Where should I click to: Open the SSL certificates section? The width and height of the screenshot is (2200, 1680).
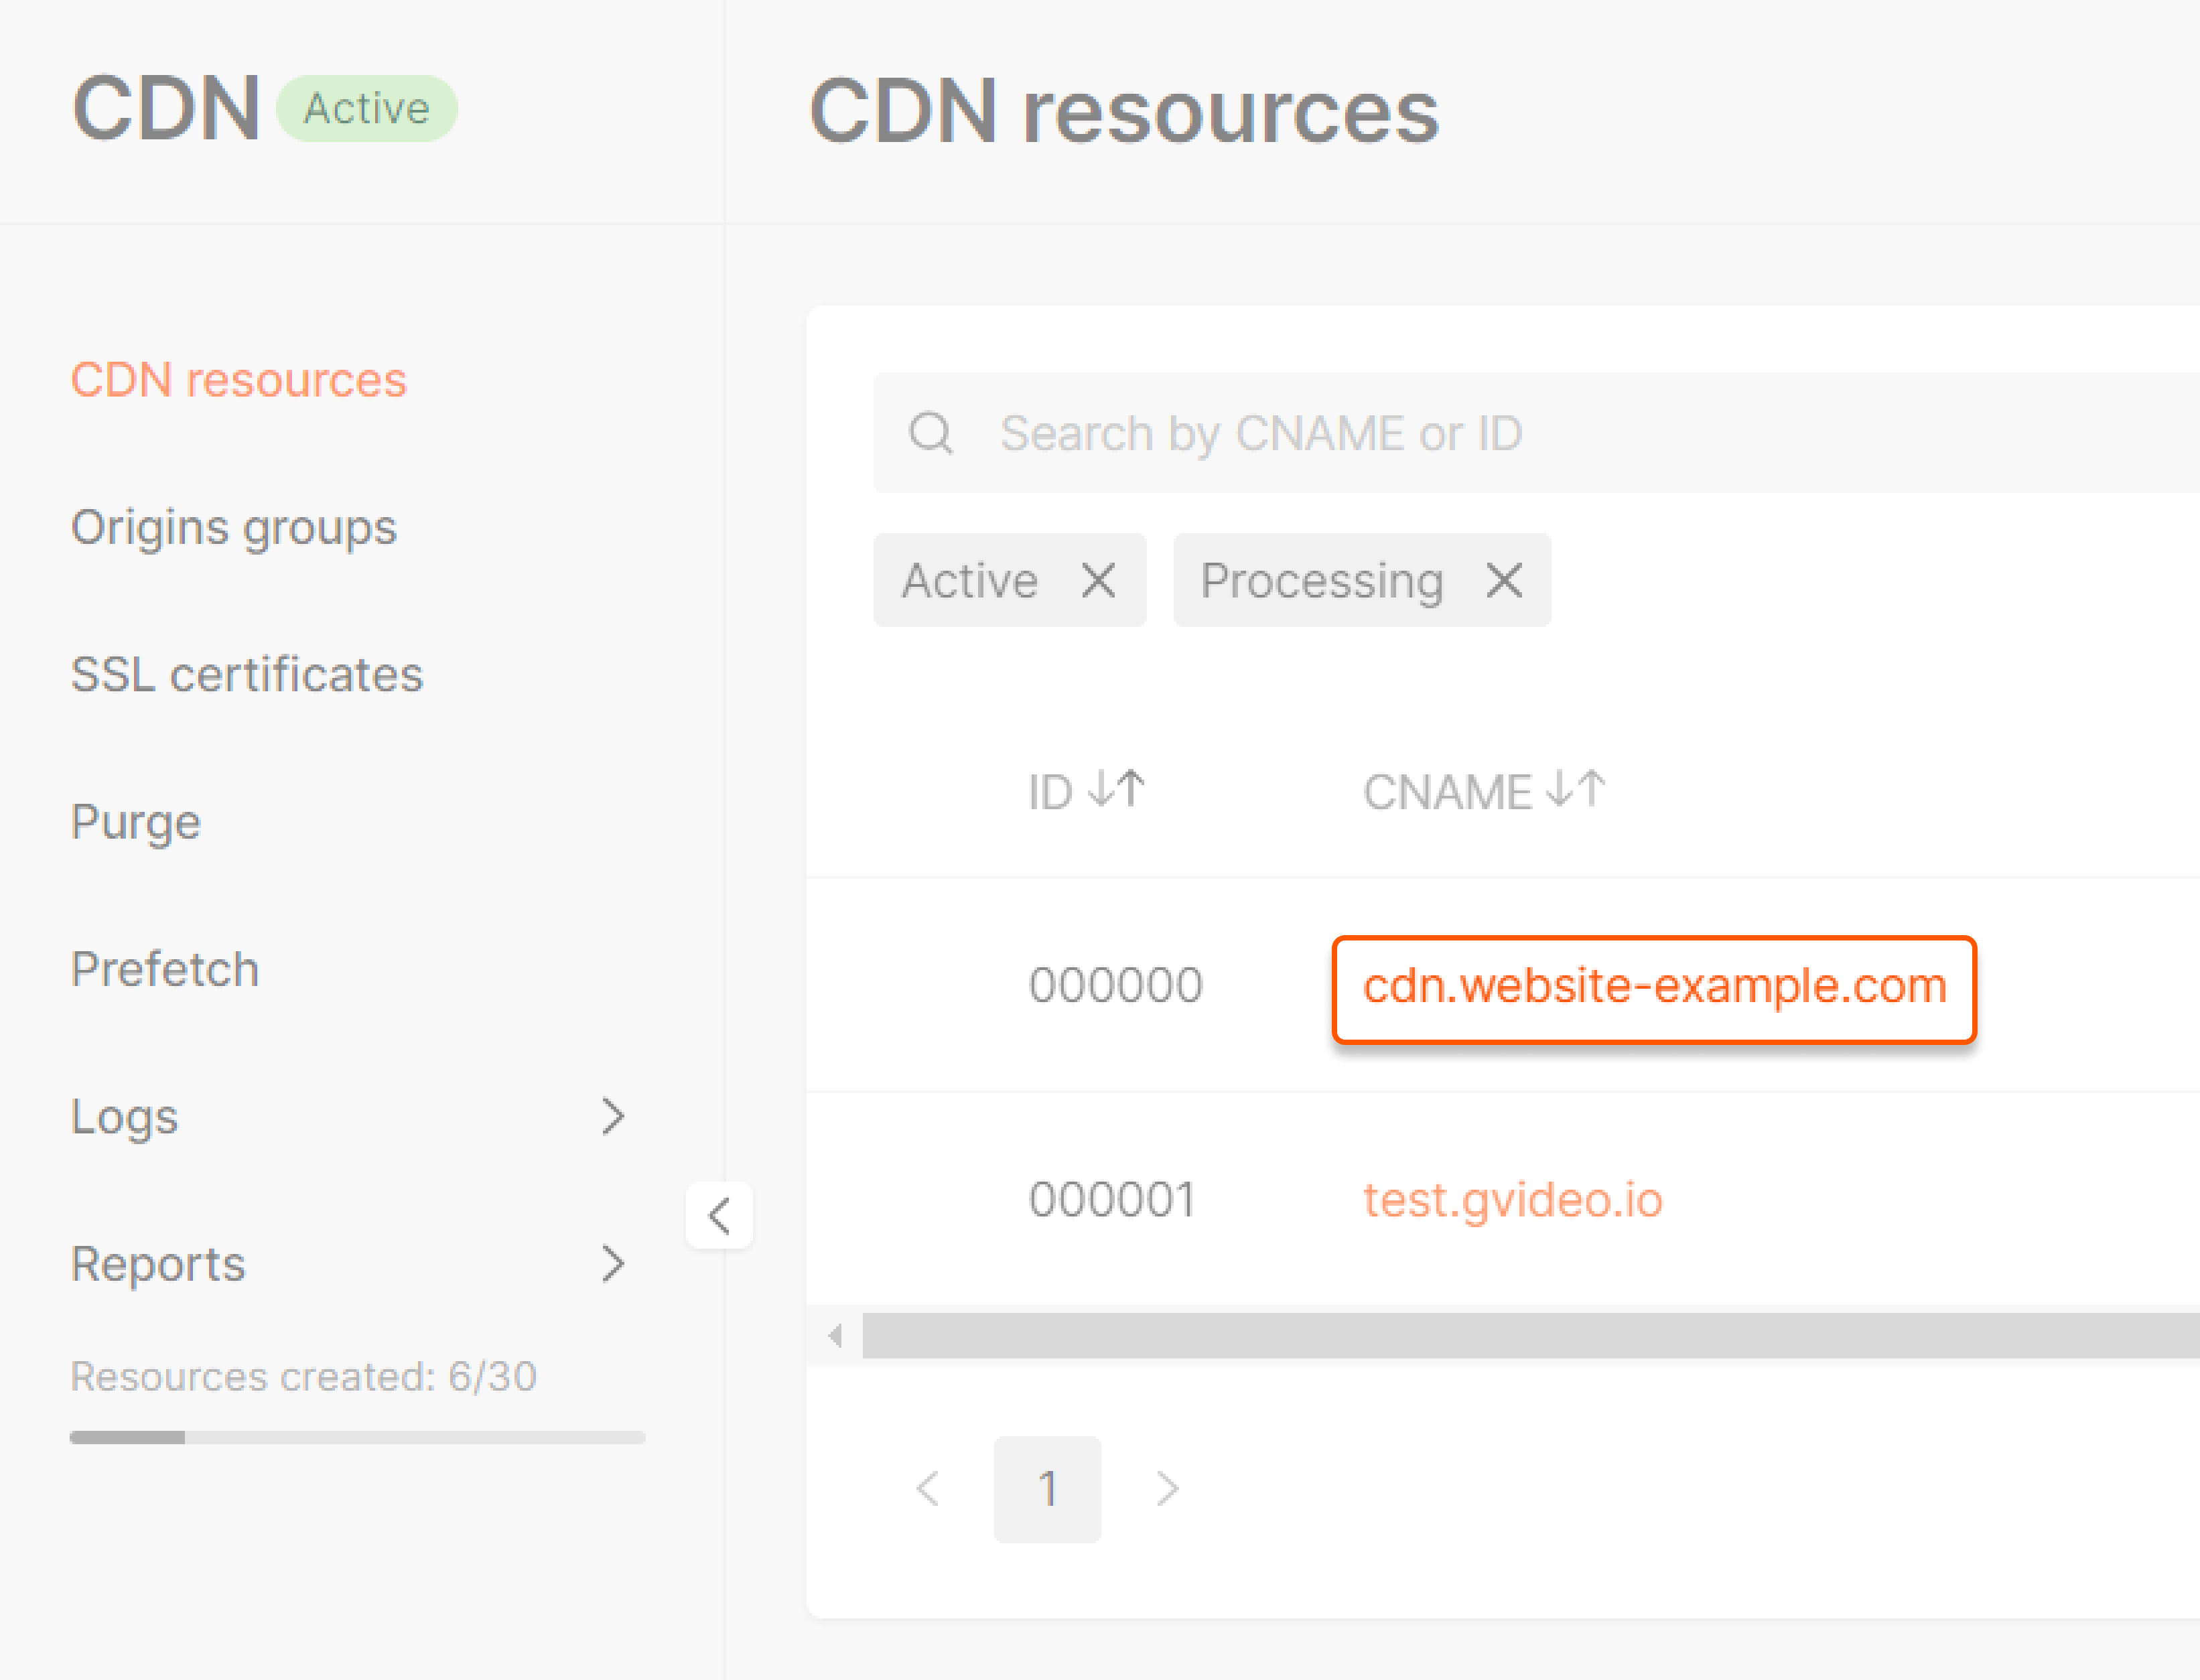[246, 673]
